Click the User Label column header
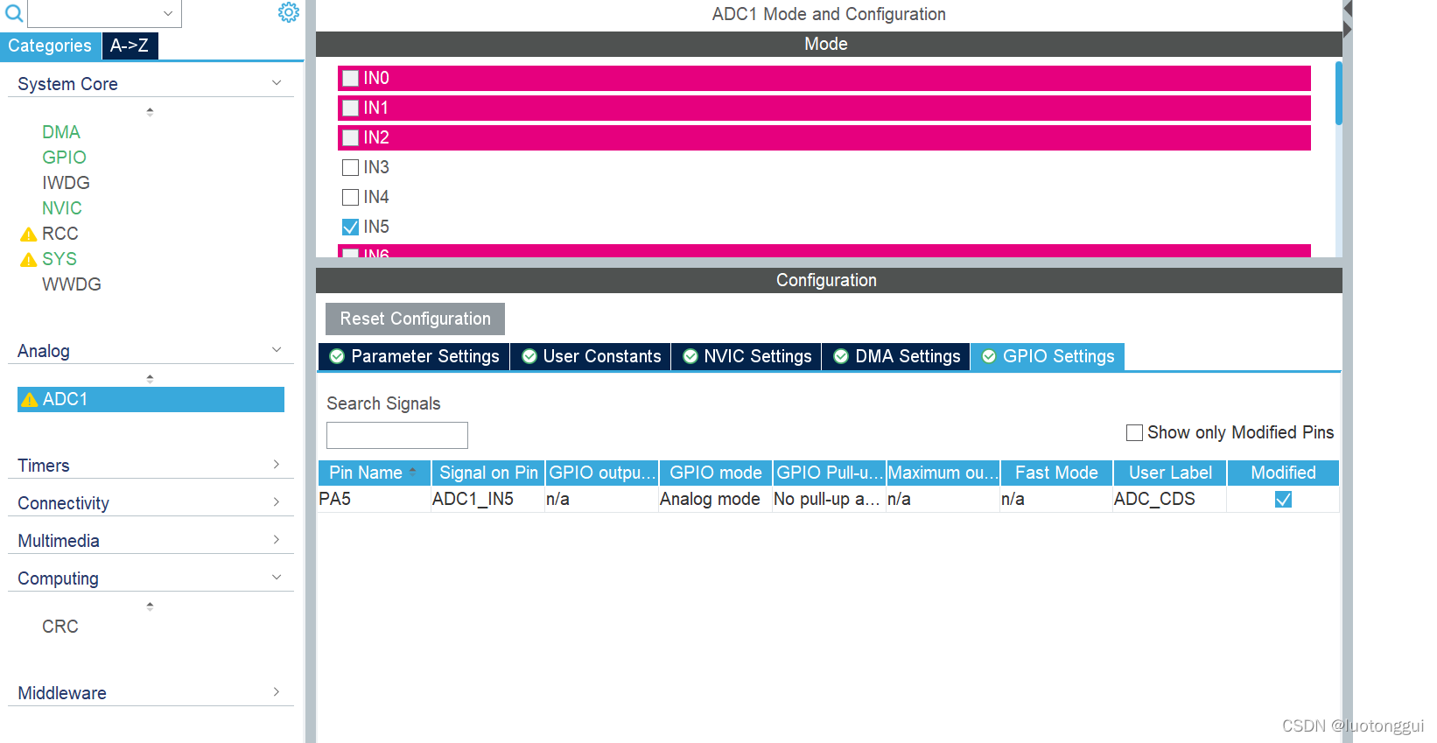This screenshot has height=743, width=1437. click(x=1170, y=473)
